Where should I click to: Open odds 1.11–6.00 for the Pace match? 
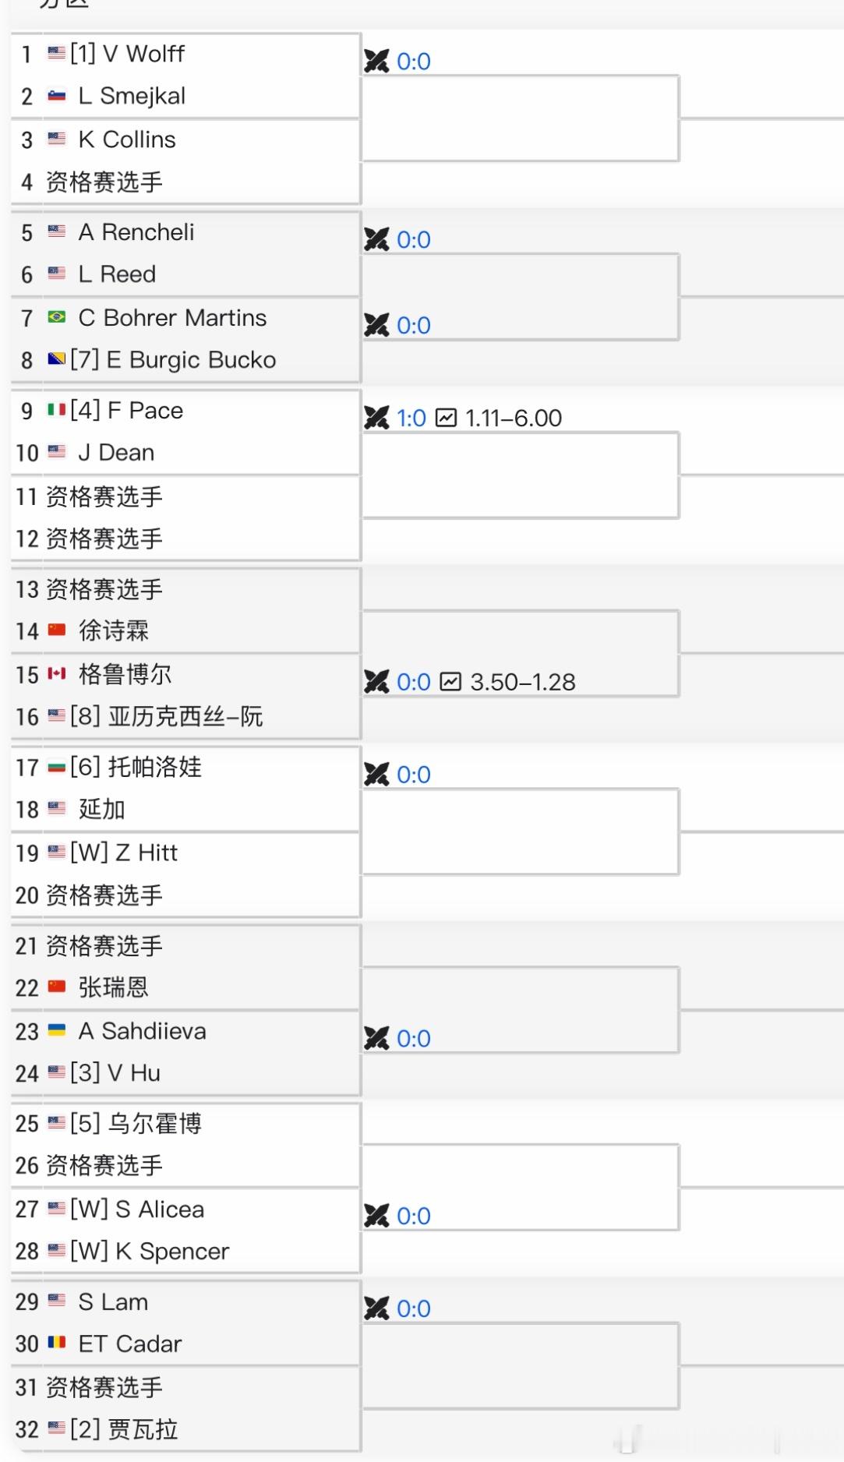(514, 418)
